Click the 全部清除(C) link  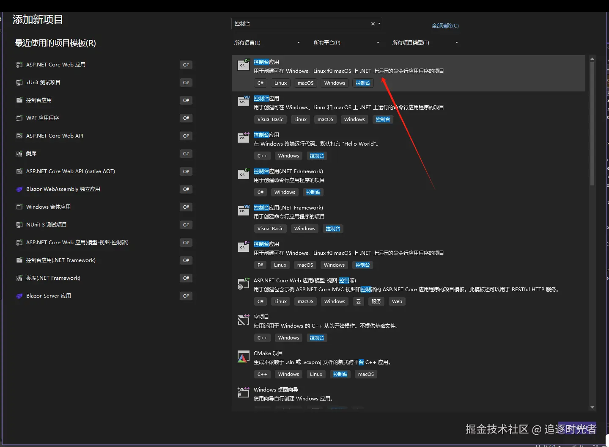(x=445, y=26)
